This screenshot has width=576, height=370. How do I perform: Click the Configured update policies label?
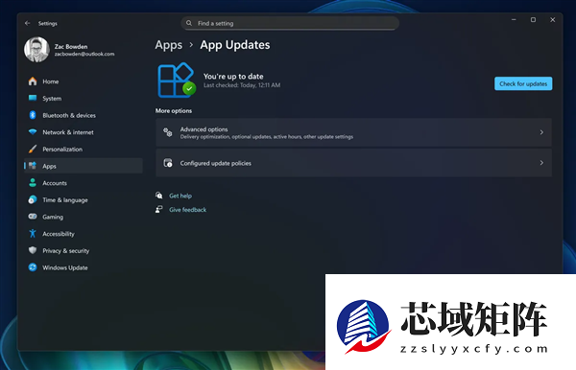click(216, 163)
